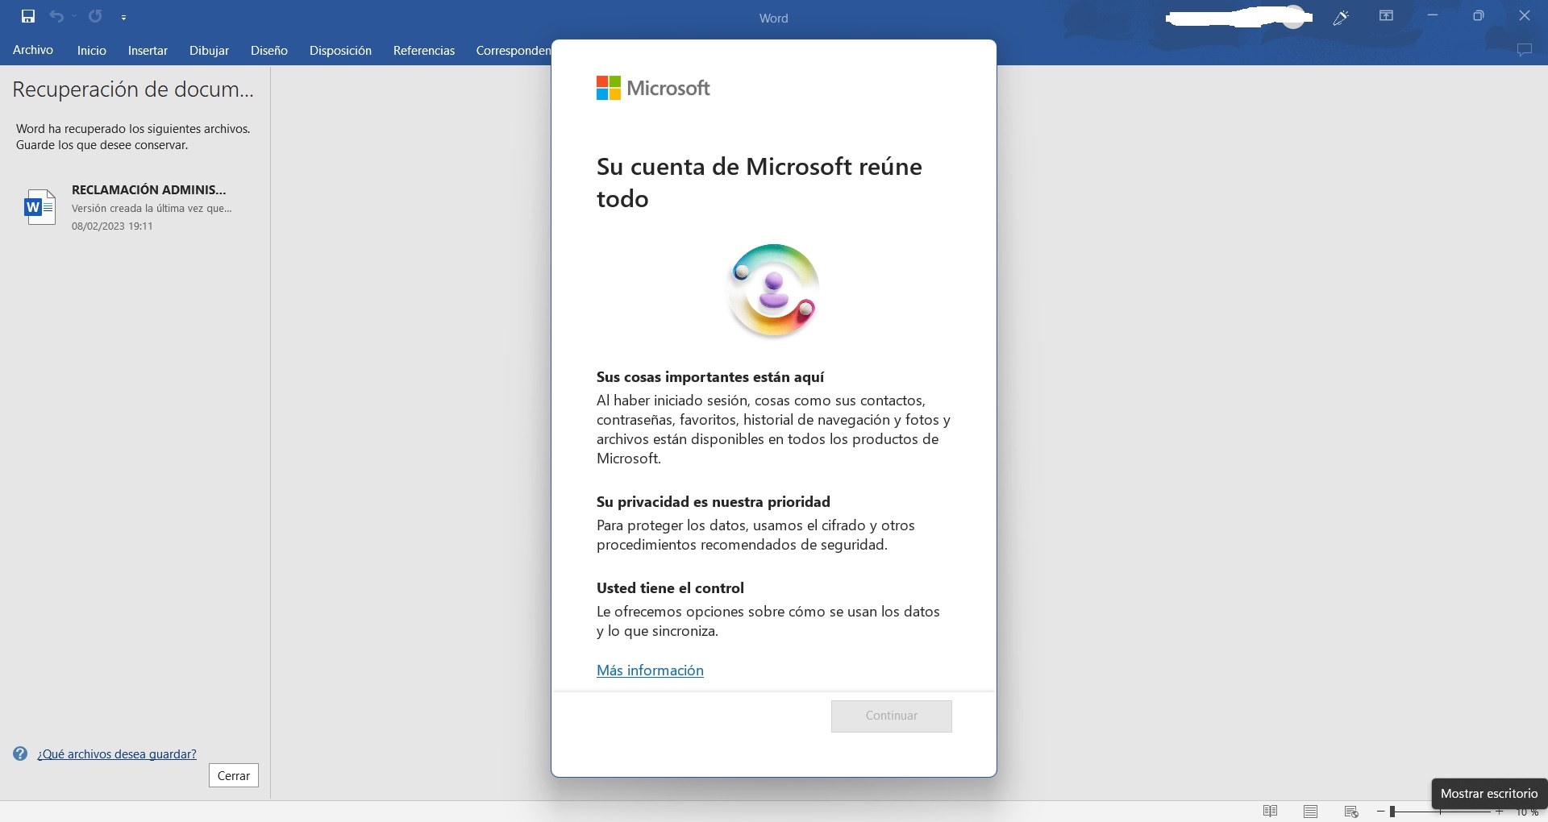The width and height of the screenshot is (1548, 822).
Task: Close the Word window
Action: coord(1525,16)
